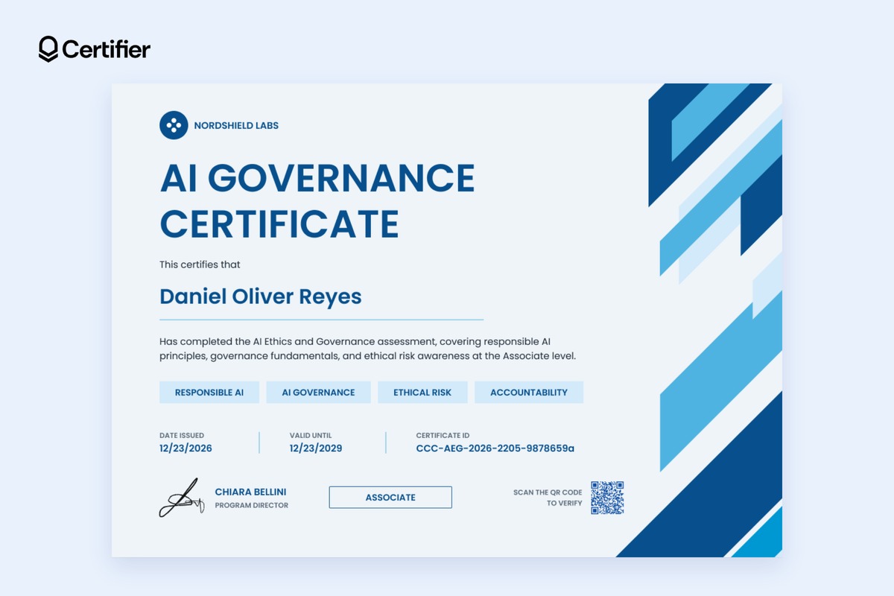This screenshot has height=596, width=894.
Task: Click the DATE ISSUED label
Action: (x=182, y=436)
